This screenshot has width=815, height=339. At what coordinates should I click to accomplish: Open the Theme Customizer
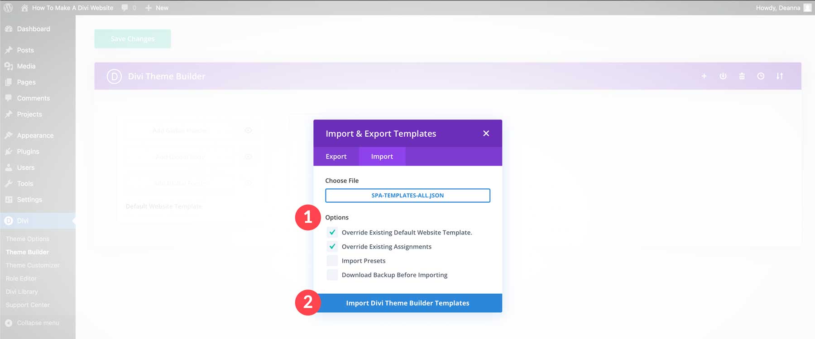(33, 265)
